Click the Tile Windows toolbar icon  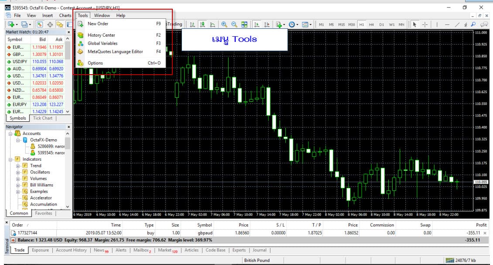244,24
